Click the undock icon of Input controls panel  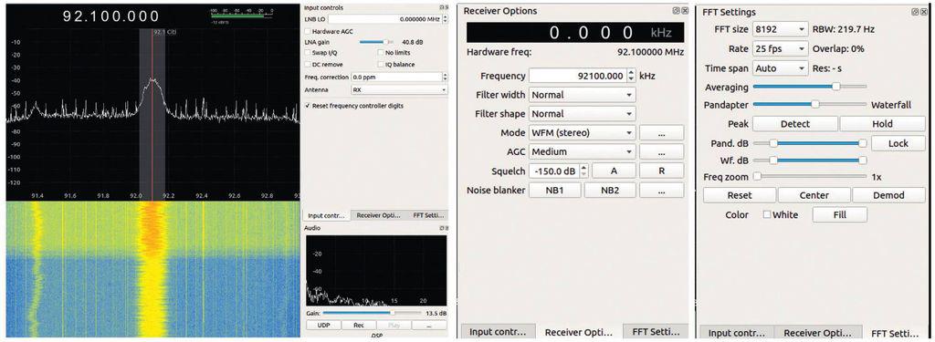click(441, 7)
